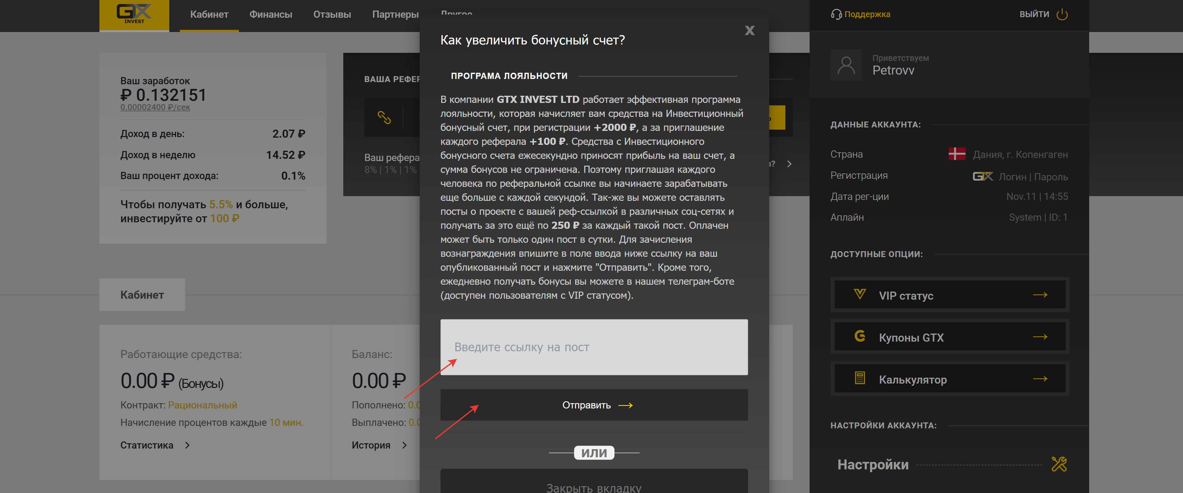The height and width of the screenshot is (493, 1183).
Task: Click the Рациональный contract link
Action: [x=203, y=405]
